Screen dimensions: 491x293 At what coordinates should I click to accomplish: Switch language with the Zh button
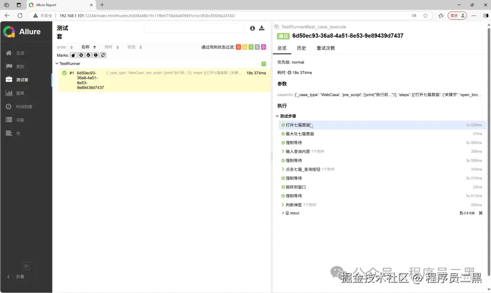[x=26, y=266]
